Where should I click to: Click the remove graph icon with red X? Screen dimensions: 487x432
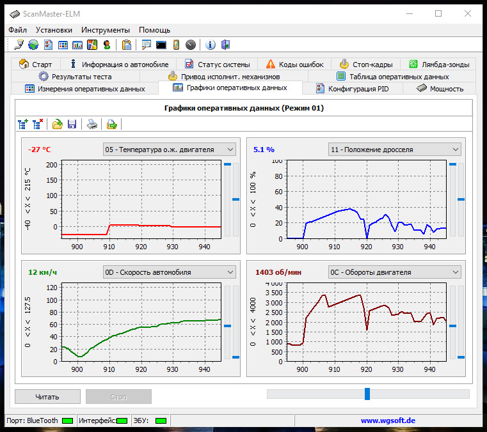38,124
